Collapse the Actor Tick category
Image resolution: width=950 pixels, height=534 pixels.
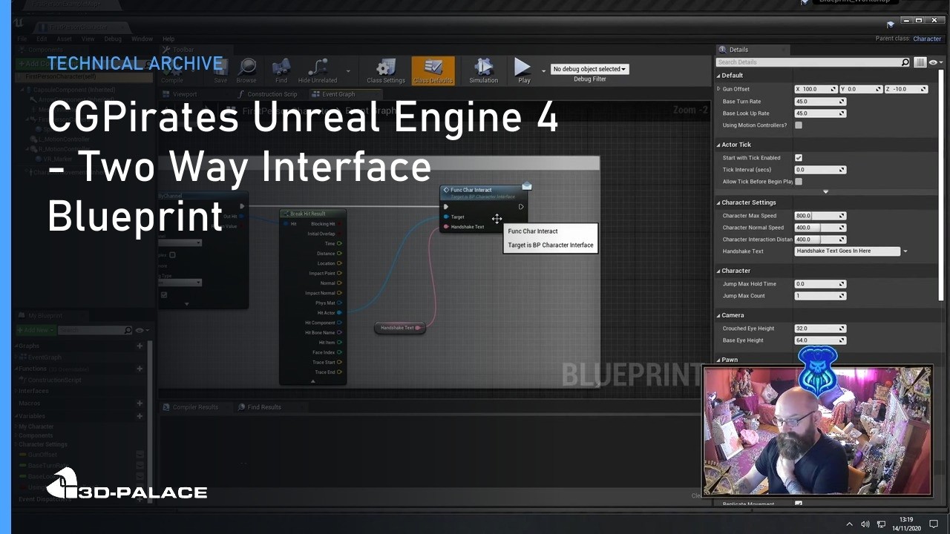click(x=718, y=145)
